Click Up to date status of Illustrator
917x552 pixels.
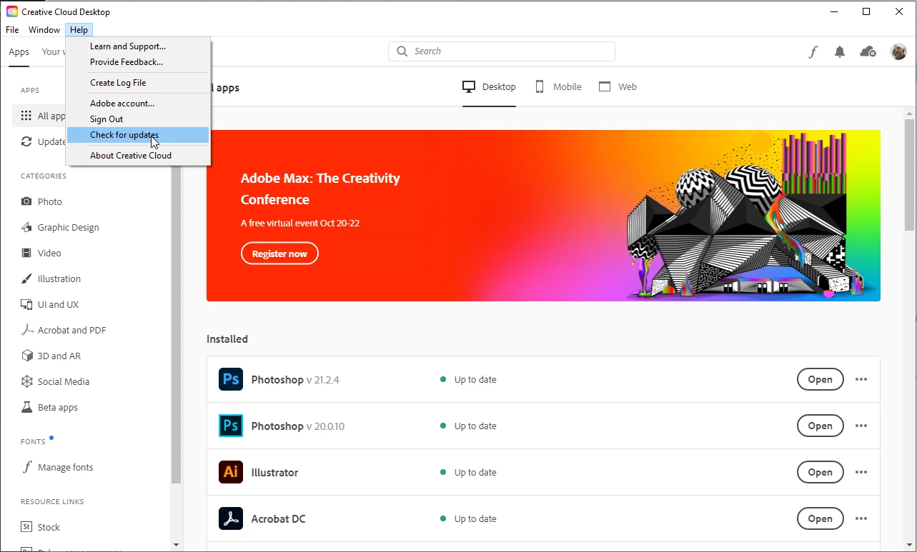click(468, 472)
